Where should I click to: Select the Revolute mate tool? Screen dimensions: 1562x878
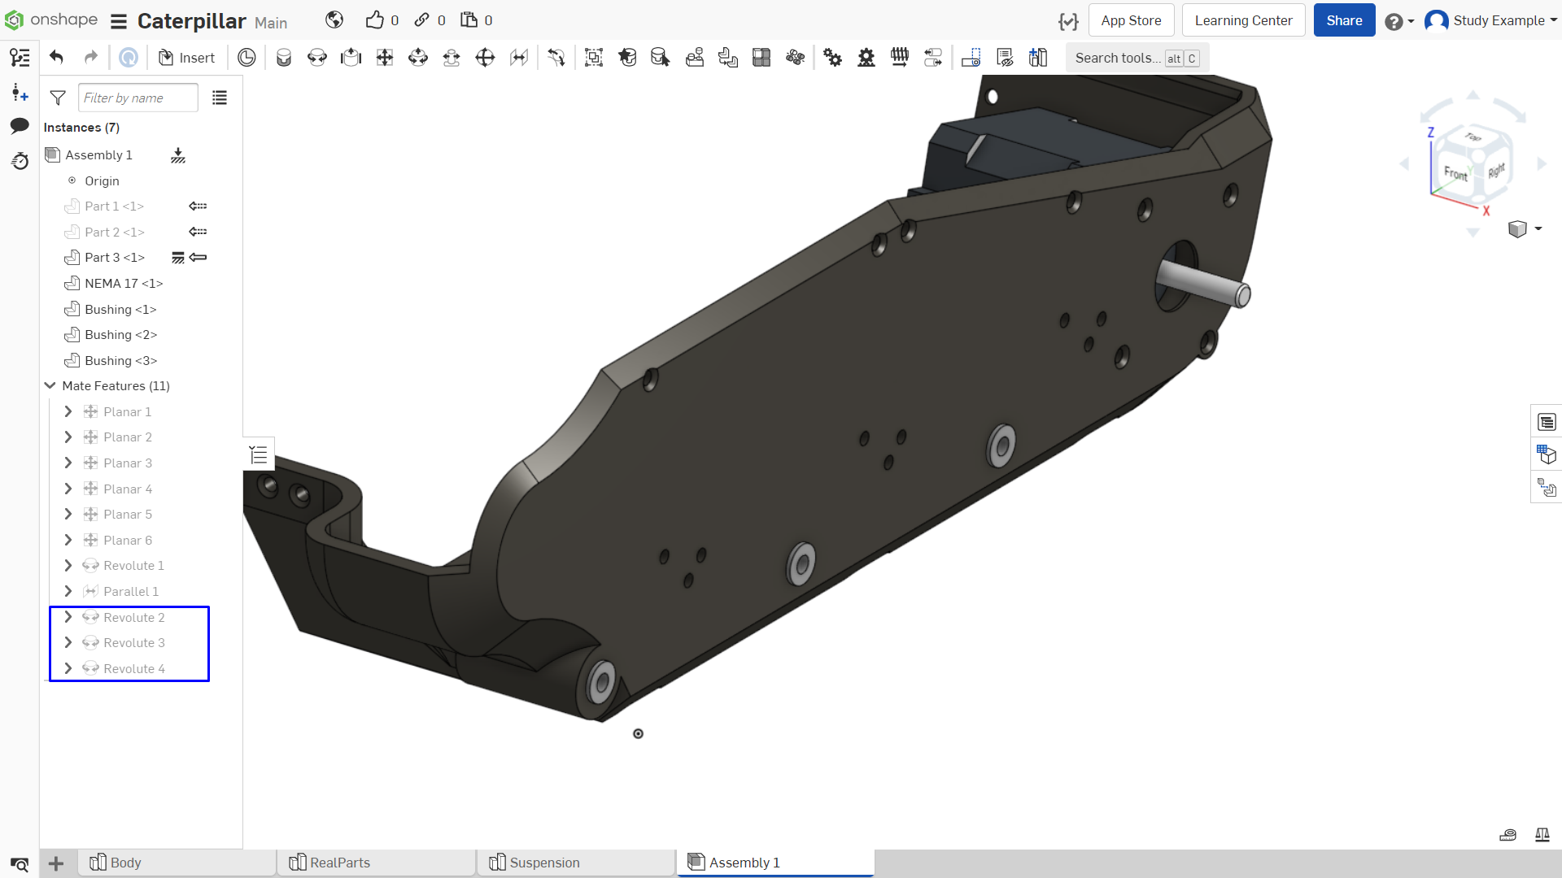coord(317,58)
